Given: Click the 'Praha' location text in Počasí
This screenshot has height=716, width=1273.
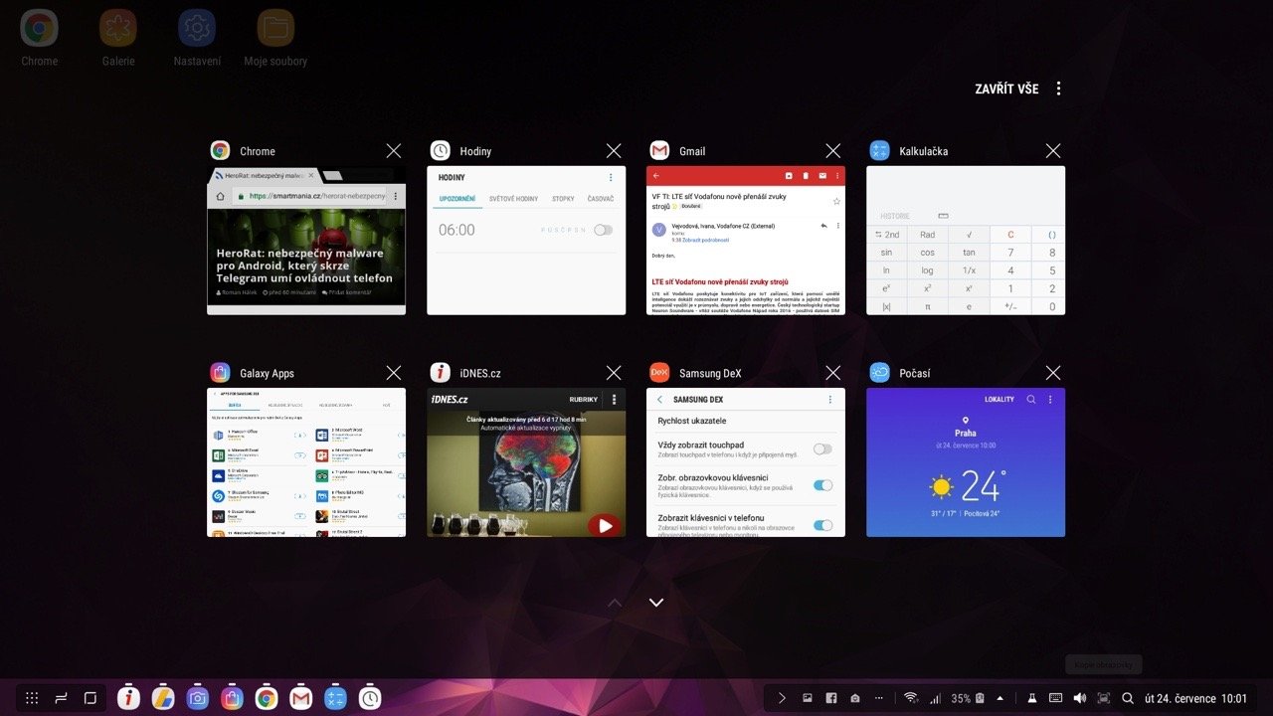Looking at the screenshot, I should pyautogui.click(x=965, y=434).
